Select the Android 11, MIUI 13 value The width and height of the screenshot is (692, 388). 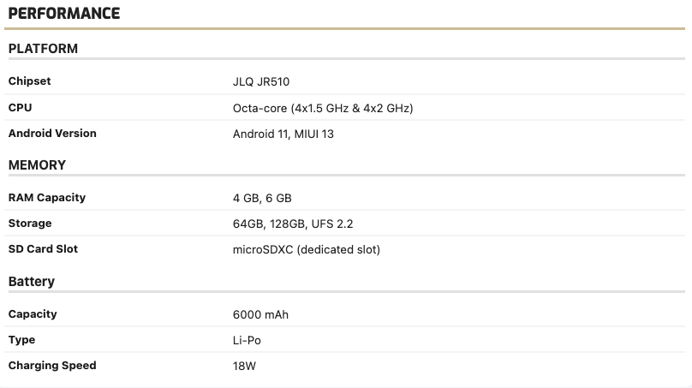(x=283, y=134)
